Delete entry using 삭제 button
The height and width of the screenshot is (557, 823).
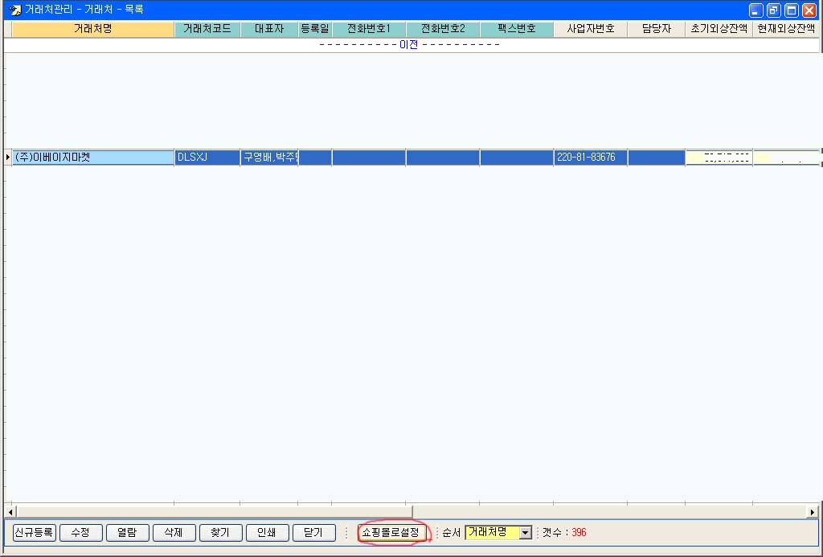coord(174,533)
